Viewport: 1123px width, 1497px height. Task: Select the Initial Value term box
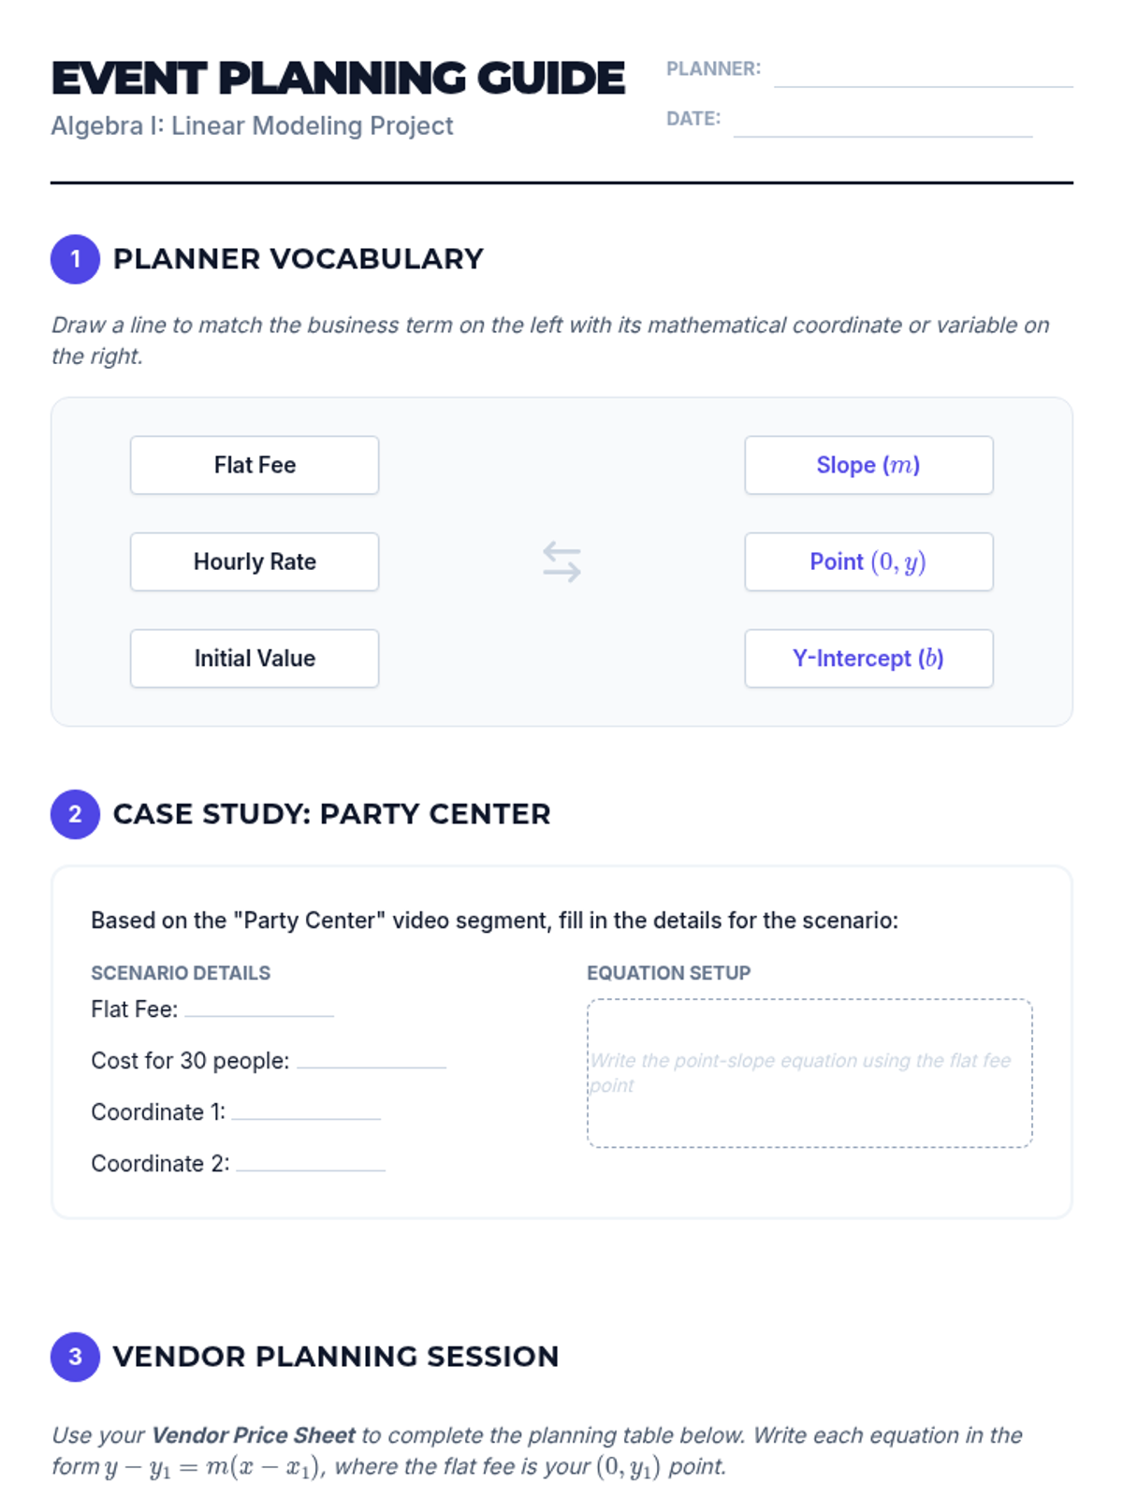pyautogui.click(x=255, y=659)
